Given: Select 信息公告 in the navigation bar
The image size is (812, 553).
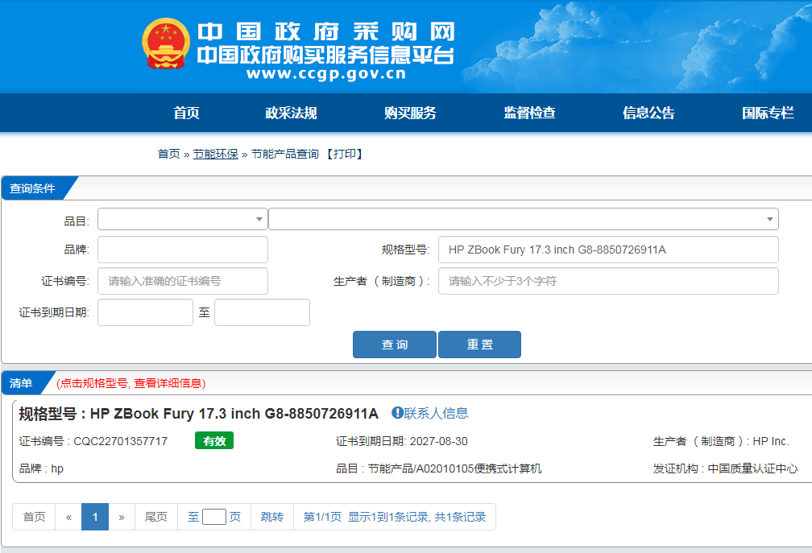Looking at the screenshot, I should pos(648,113).
